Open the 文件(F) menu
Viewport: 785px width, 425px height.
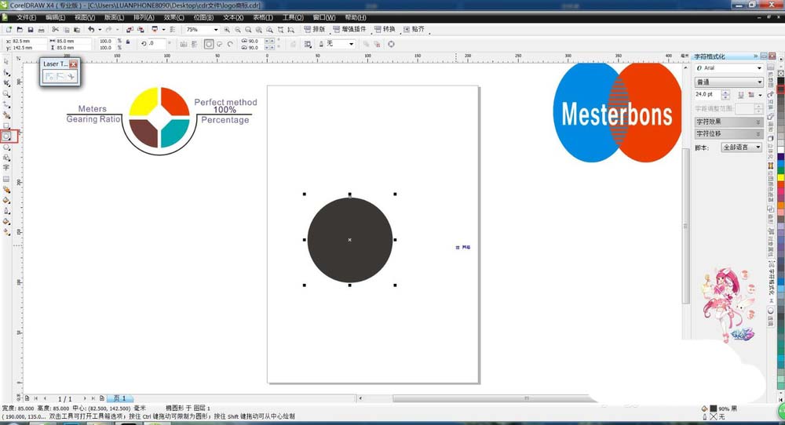click(x=26, y=17)
